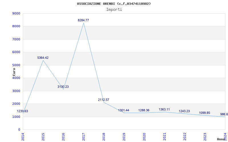Click y-axis value 9000

coord(16,13)
